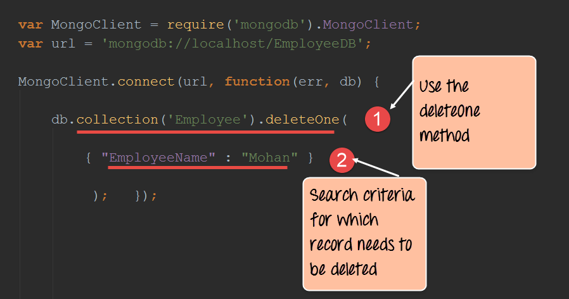
Task: Click the 'function' keyword in the callback
Action: click(x=256, y=82)
